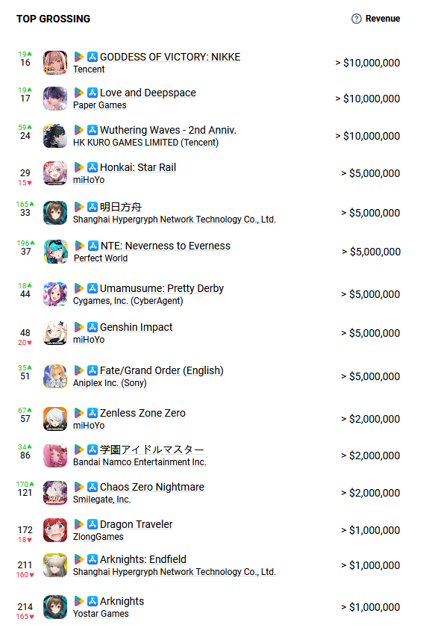The width and height of the screenshot is (423, 625).
Task: Open Fate/Grand Order (English) title link
Action: 162,370
